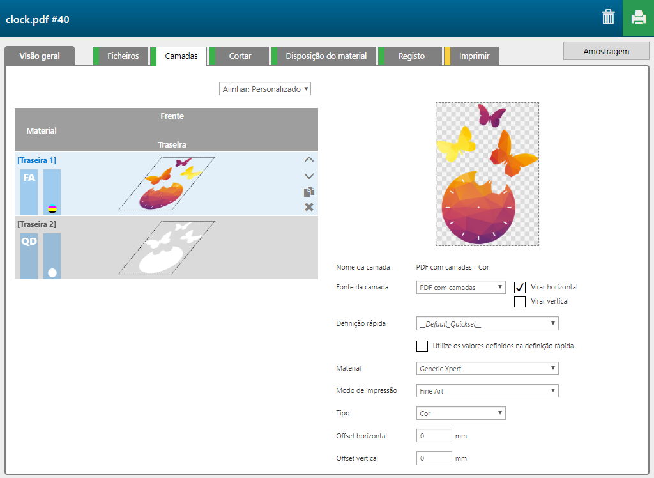654x478 pixels.
Task: Switch to the Cortar tab
Action: (x=240, y=56)
